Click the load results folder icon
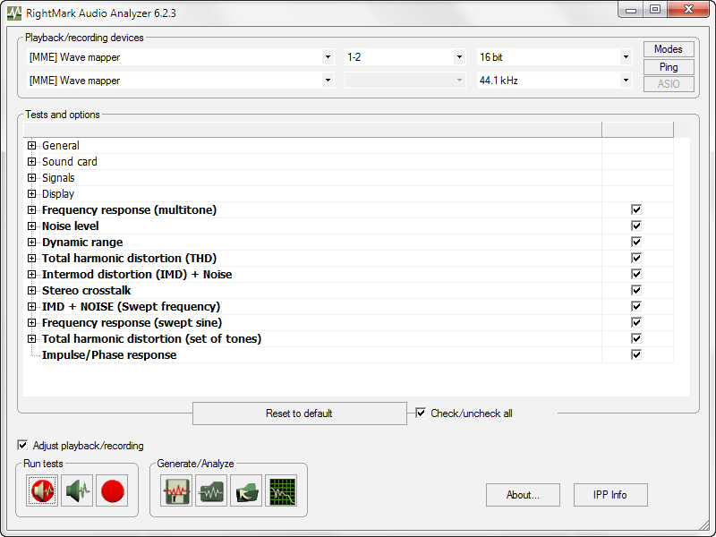This screenshot has height=537, width=716. pos(246,490)
